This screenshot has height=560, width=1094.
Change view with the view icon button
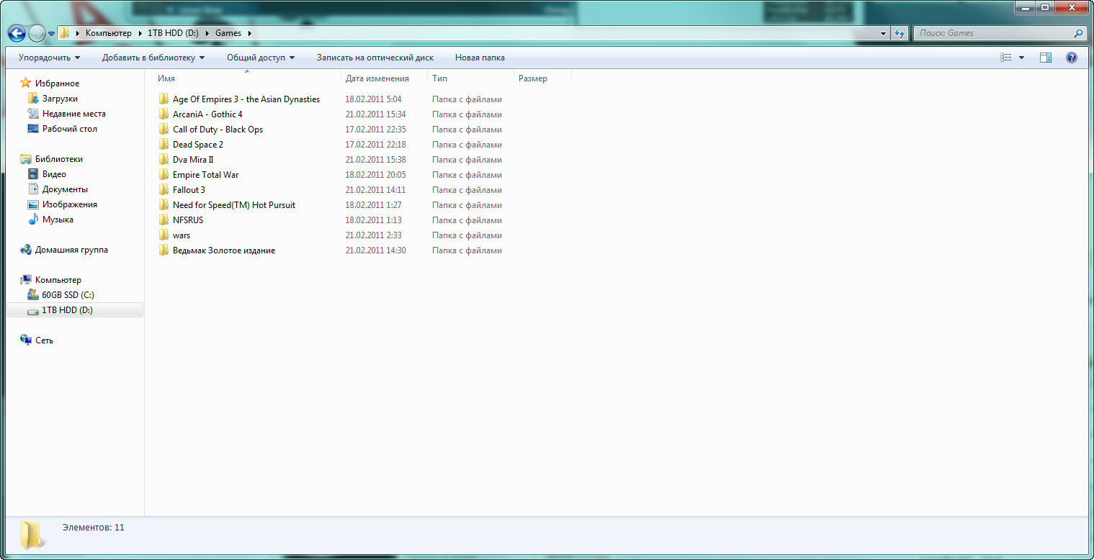tap(1006, 58)
